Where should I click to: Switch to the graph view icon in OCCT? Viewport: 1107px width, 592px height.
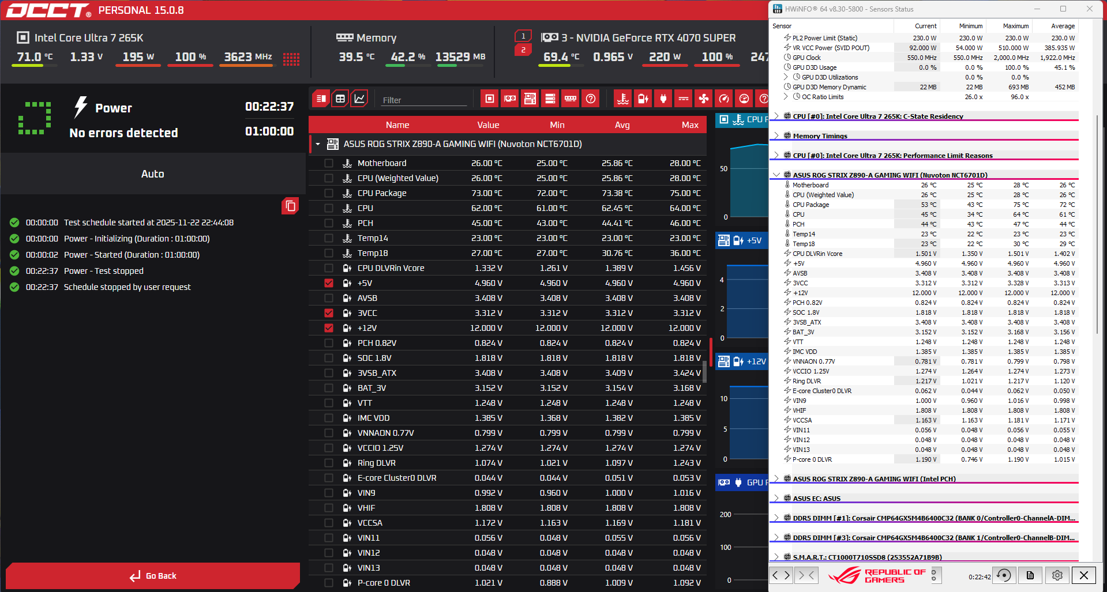click(359, 99)
